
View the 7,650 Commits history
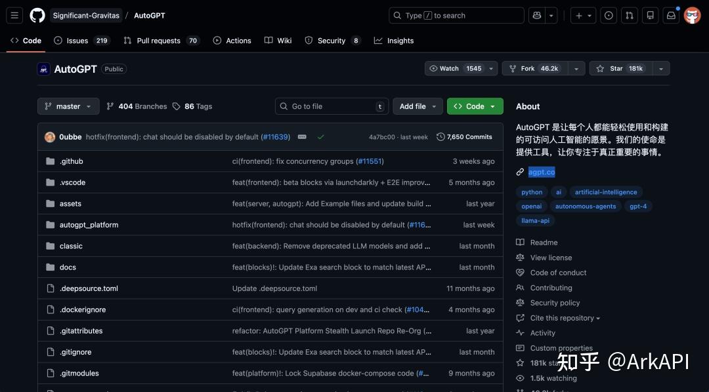[x=464, y=137]
